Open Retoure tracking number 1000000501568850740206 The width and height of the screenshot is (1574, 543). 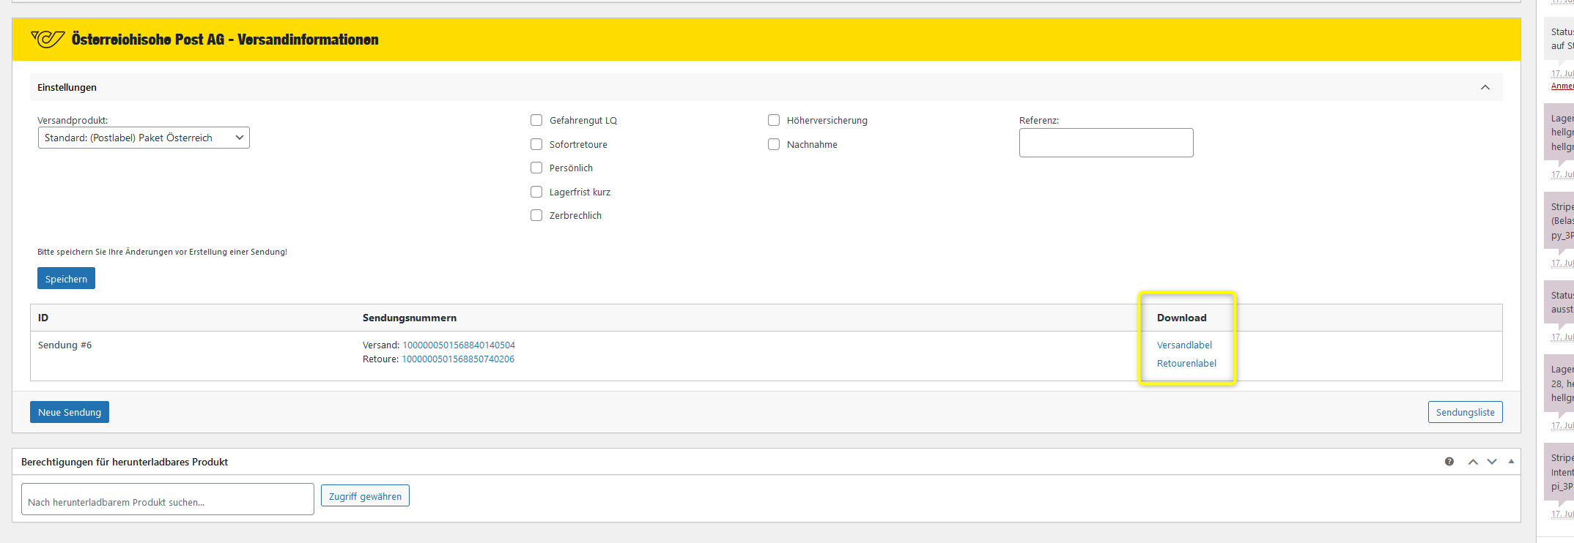coord(458,359)
